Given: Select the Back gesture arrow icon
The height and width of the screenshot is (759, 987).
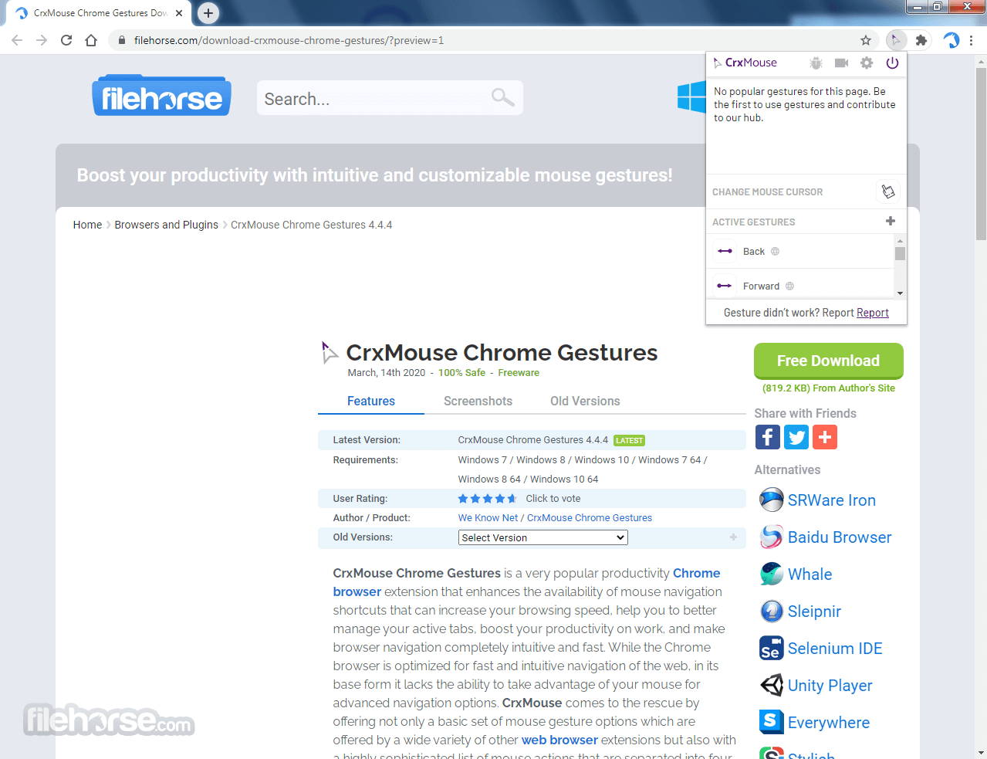Looking at the screenshot, I should click(x=725, y=251).
